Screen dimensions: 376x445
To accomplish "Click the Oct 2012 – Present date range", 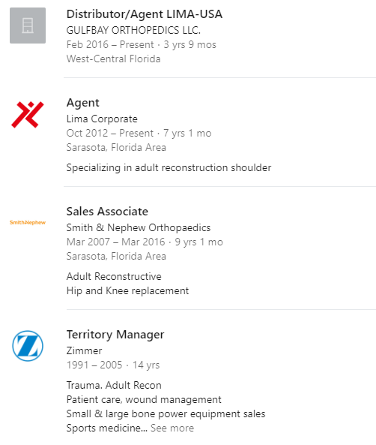I will click(x=109, y=133).
